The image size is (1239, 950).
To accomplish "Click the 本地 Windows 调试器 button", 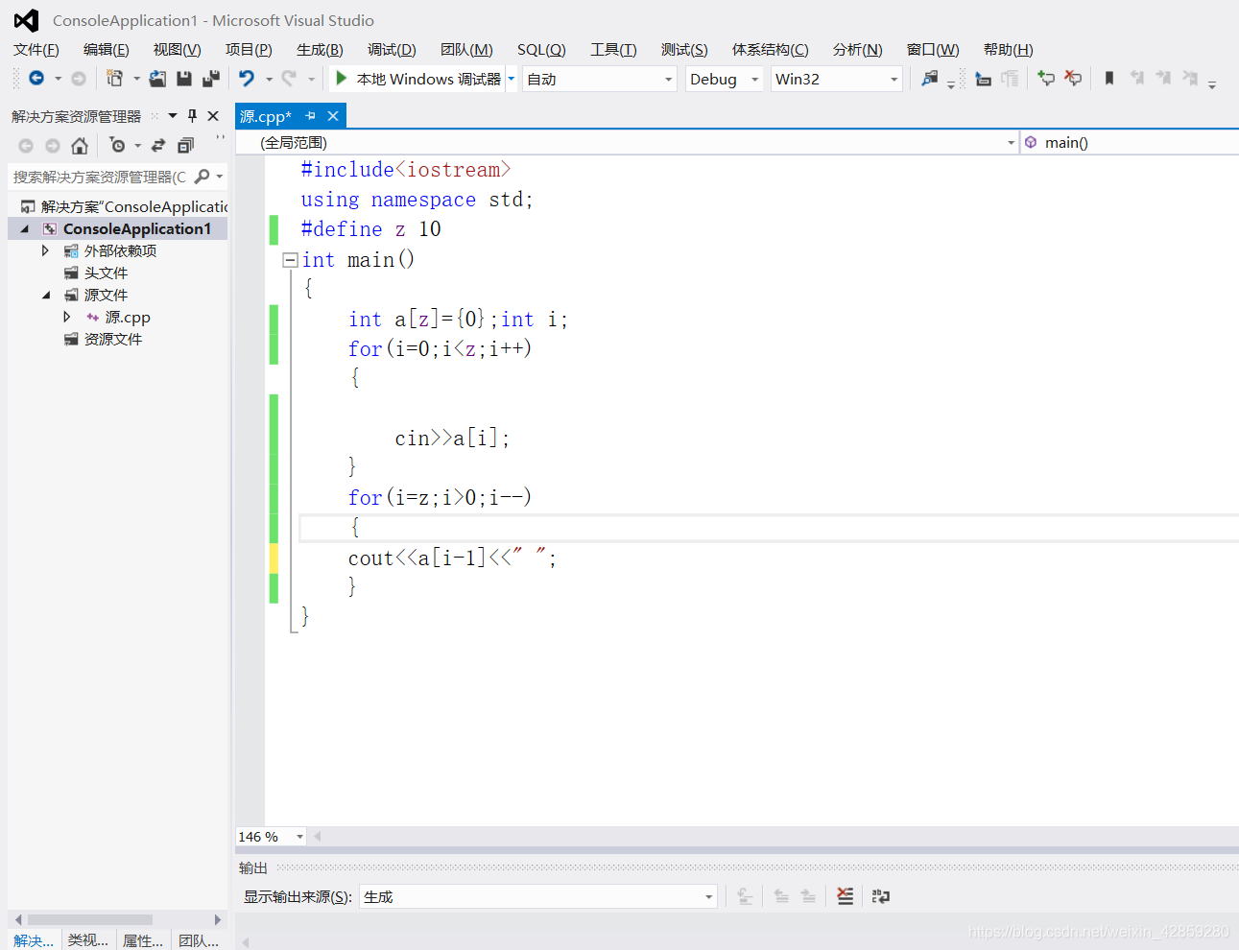I will click(x=417, y=79).
